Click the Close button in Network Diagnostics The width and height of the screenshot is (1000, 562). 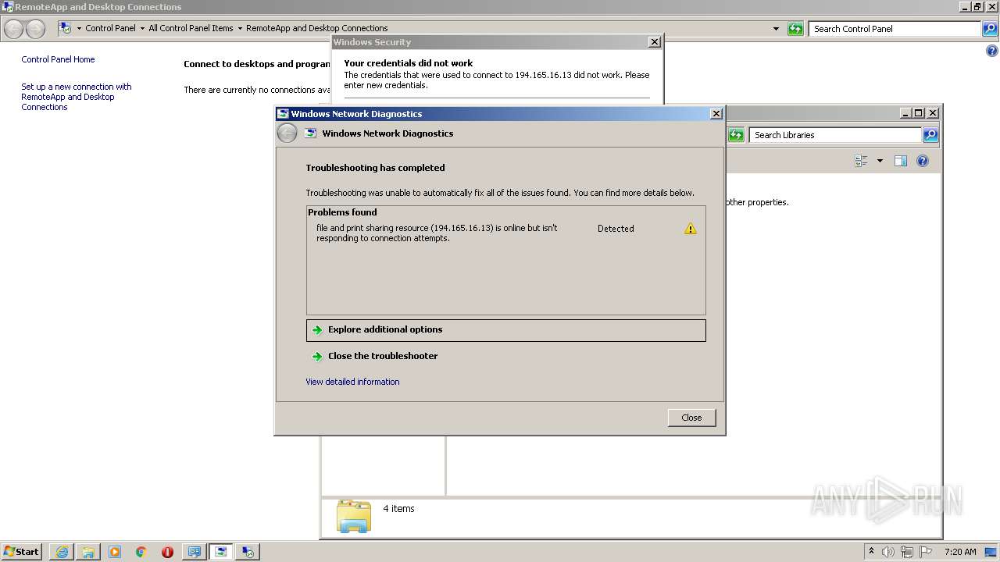click(691, 418)
